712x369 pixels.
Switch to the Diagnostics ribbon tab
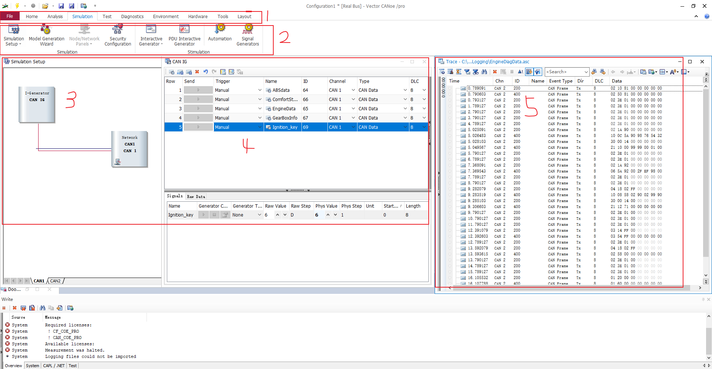[x=132, y=16]
